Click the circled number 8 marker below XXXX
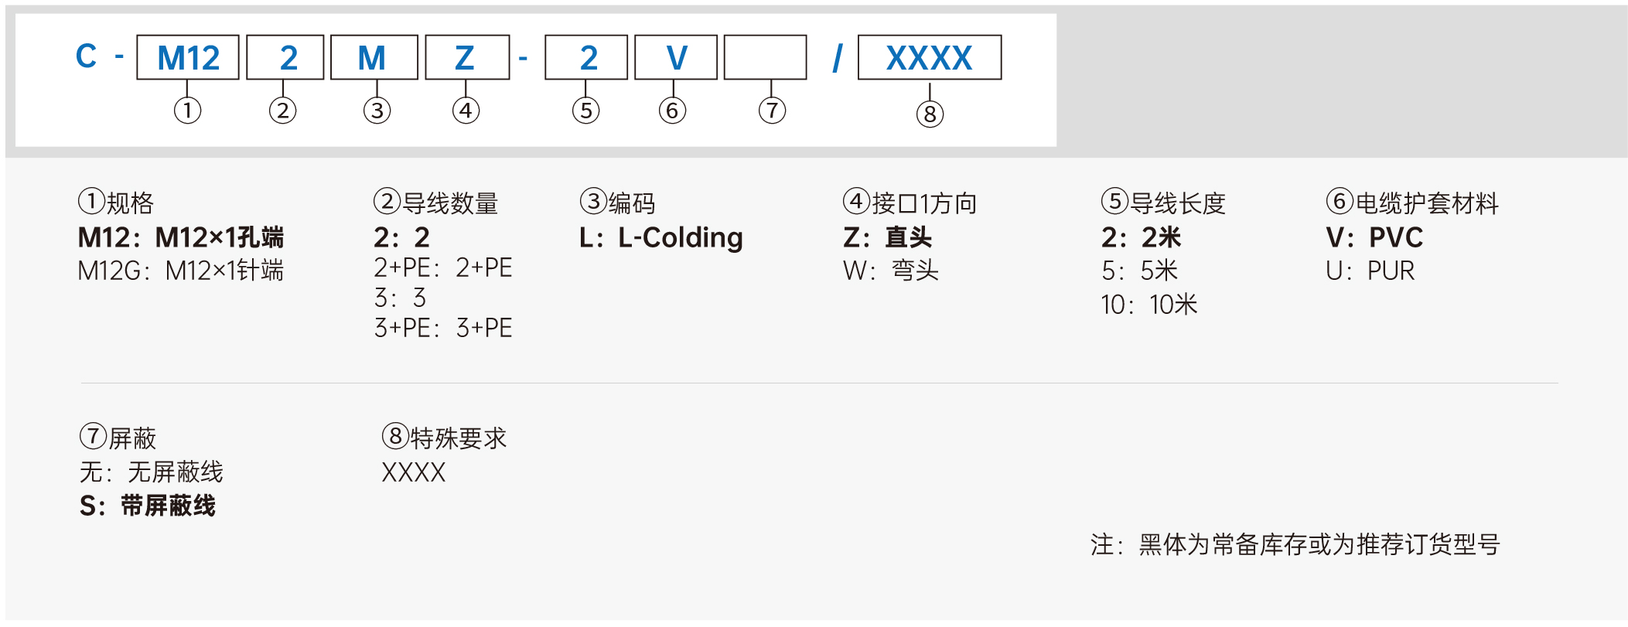The height and width of the screenshot is (627, 1628). [x=930, y=114]
